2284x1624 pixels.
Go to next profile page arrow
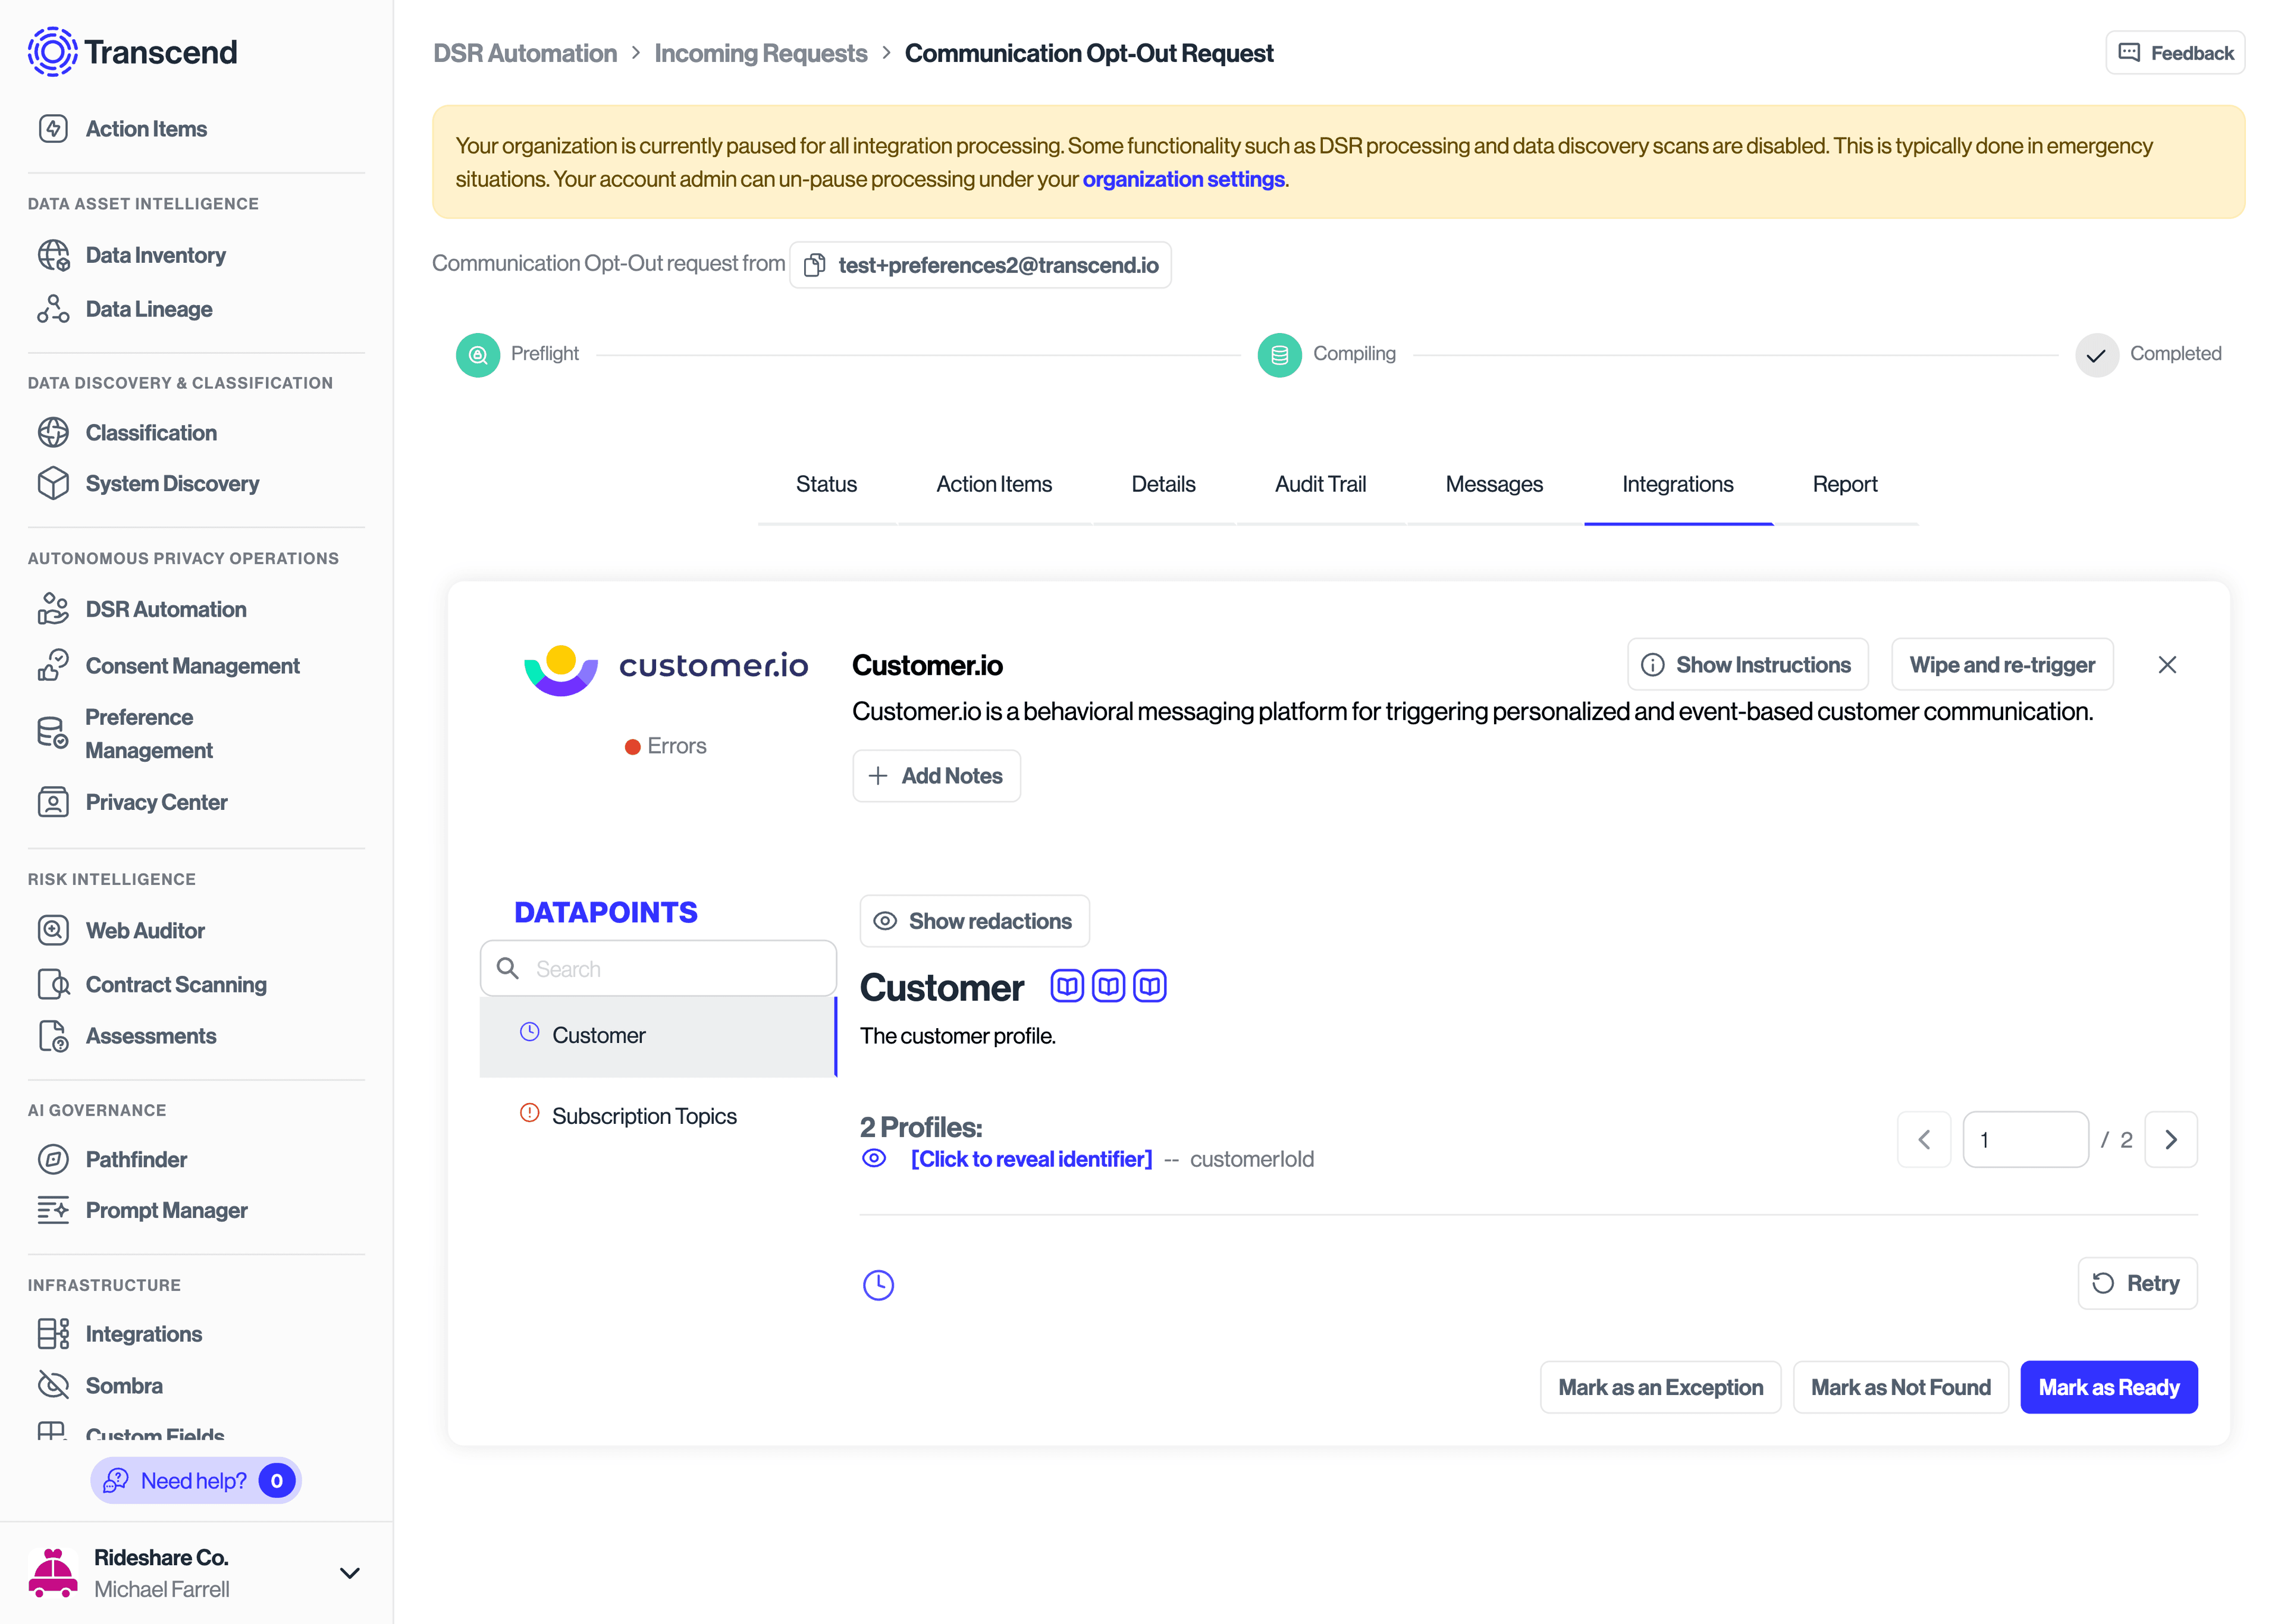click(x=2171, y=1139)
